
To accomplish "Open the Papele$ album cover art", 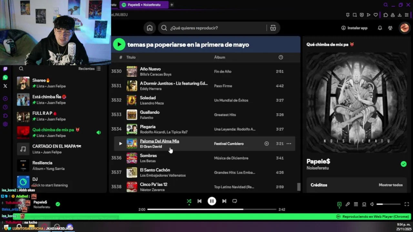I will point(357,102).
